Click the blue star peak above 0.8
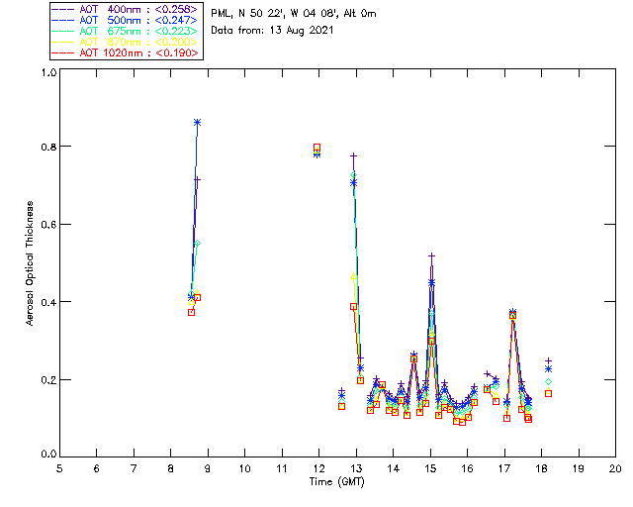 point(198,122)
